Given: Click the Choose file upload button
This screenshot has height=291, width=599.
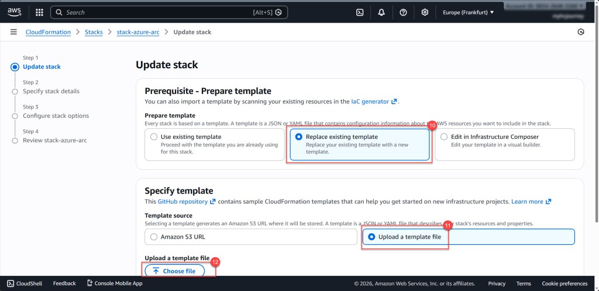Looking at the screenshot, I should [x=174, y=271].
